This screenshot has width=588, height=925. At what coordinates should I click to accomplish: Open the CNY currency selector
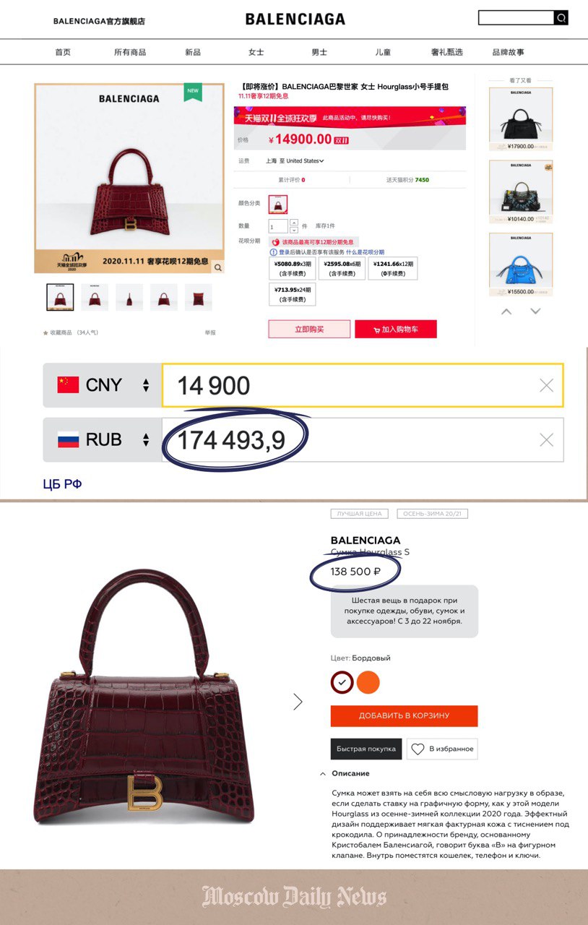[103, 385]
